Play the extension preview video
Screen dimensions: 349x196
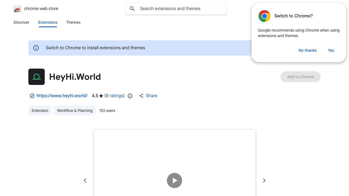point(174,180)
